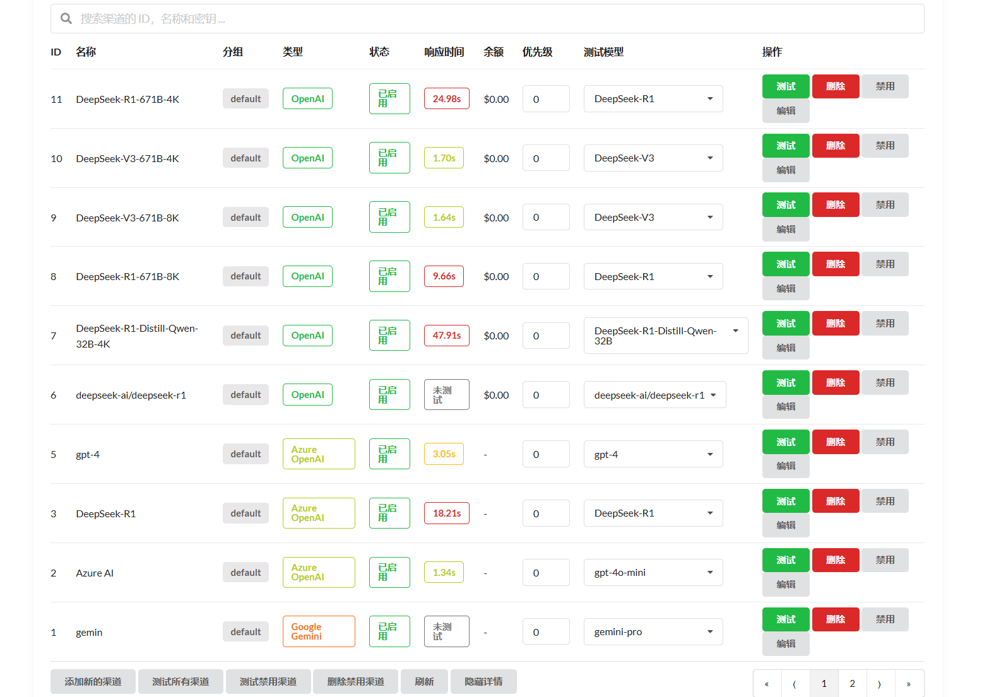The width and height of the screenshot is (1006, 697).
Task: Open test model dropdown for DeepSeek-V3-671B-8K
Action: point(653,218)
